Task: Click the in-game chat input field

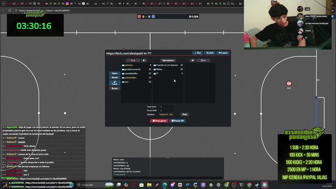Action: 168,178
